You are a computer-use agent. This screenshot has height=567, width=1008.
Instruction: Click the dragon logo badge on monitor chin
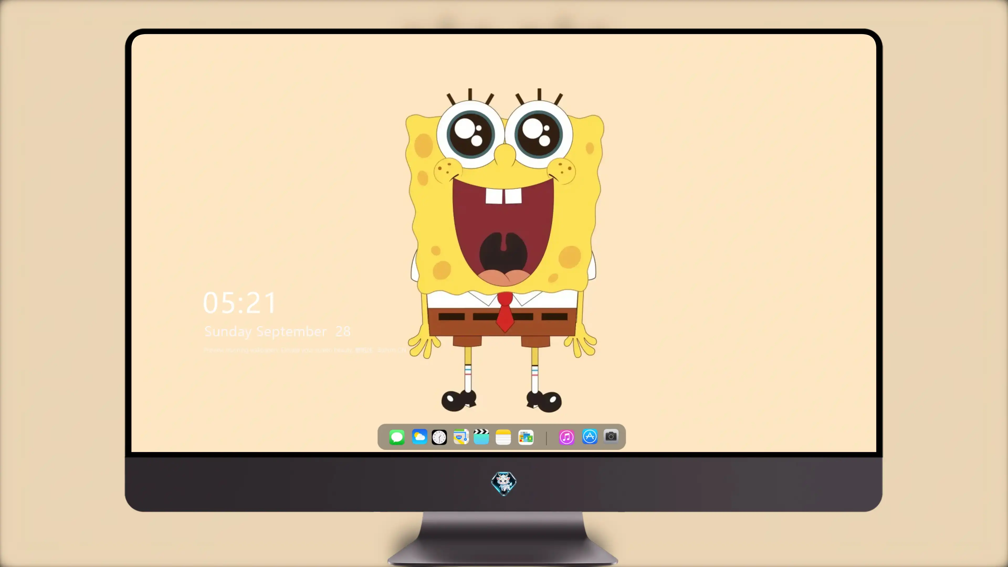504,484
